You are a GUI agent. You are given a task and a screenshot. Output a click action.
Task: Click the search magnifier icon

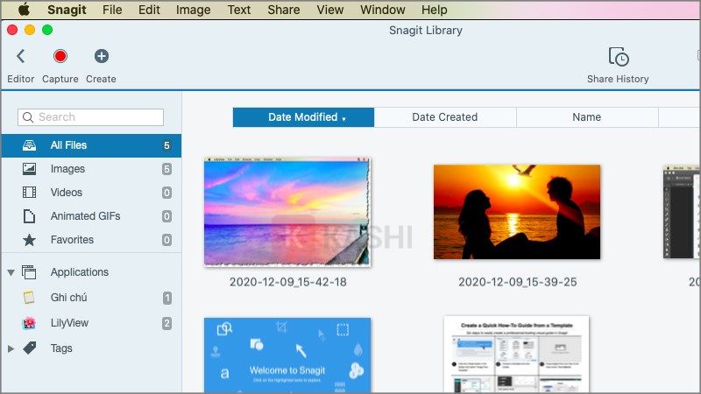28,117
